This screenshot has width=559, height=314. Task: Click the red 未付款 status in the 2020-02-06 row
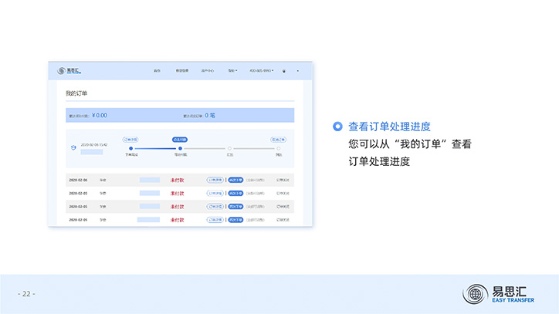tap(177, 180)
